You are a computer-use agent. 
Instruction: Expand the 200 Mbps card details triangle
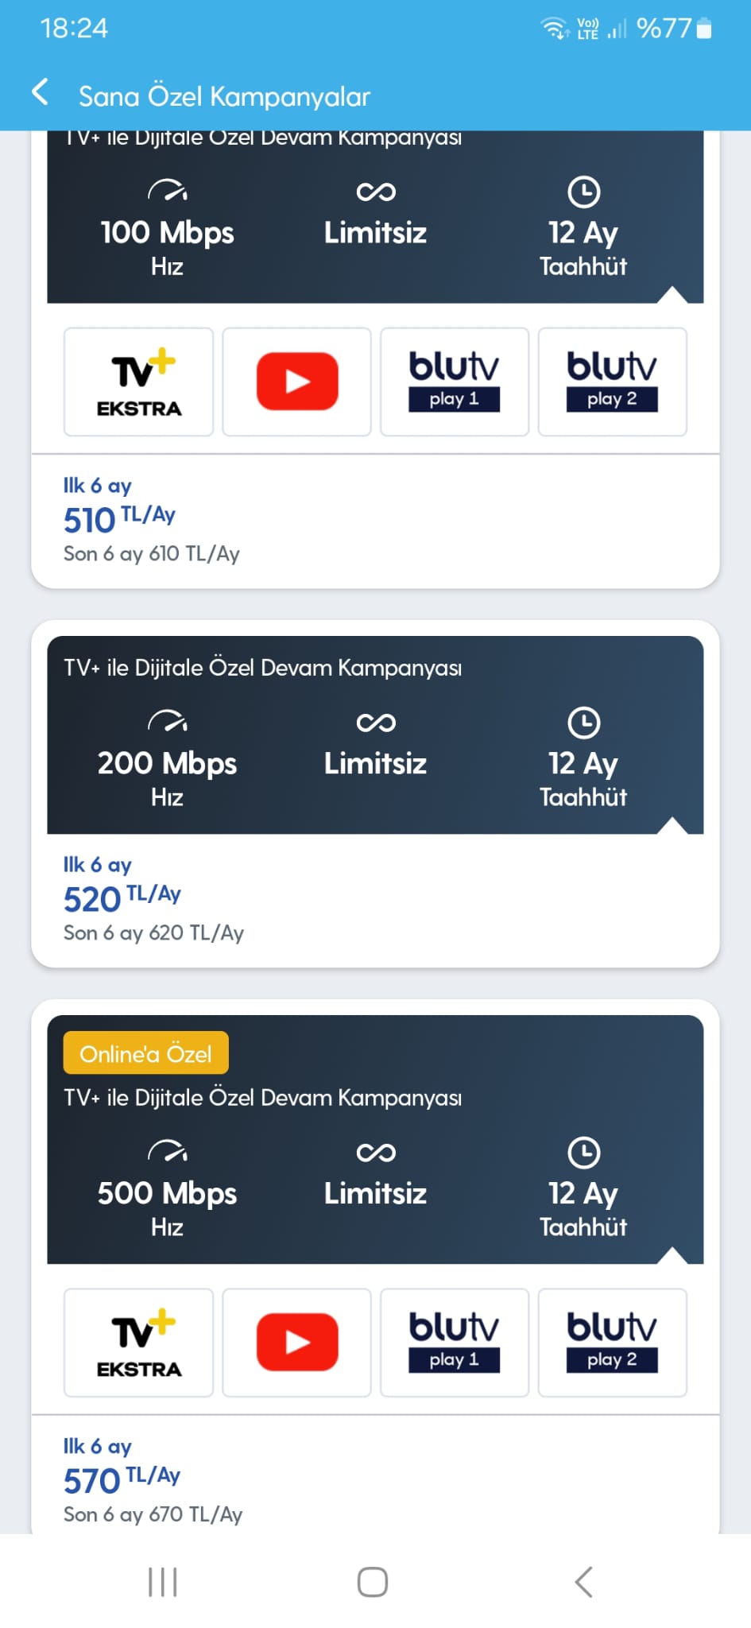(x=672, y=825)
